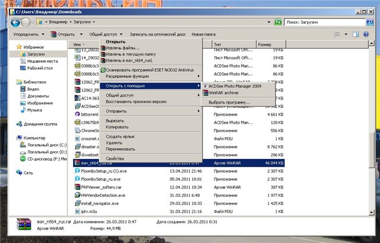Click the Новая папка button
This screenshot has width=380, height=243.
(x=204, y=34)
